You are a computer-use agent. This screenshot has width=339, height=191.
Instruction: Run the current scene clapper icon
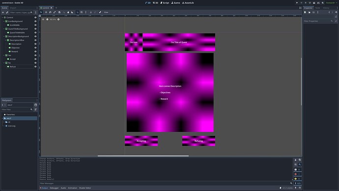[x=314, y=3]
